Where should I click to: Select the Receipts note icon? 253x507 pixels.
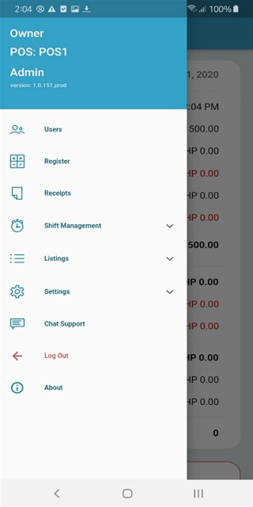[17, 193]
